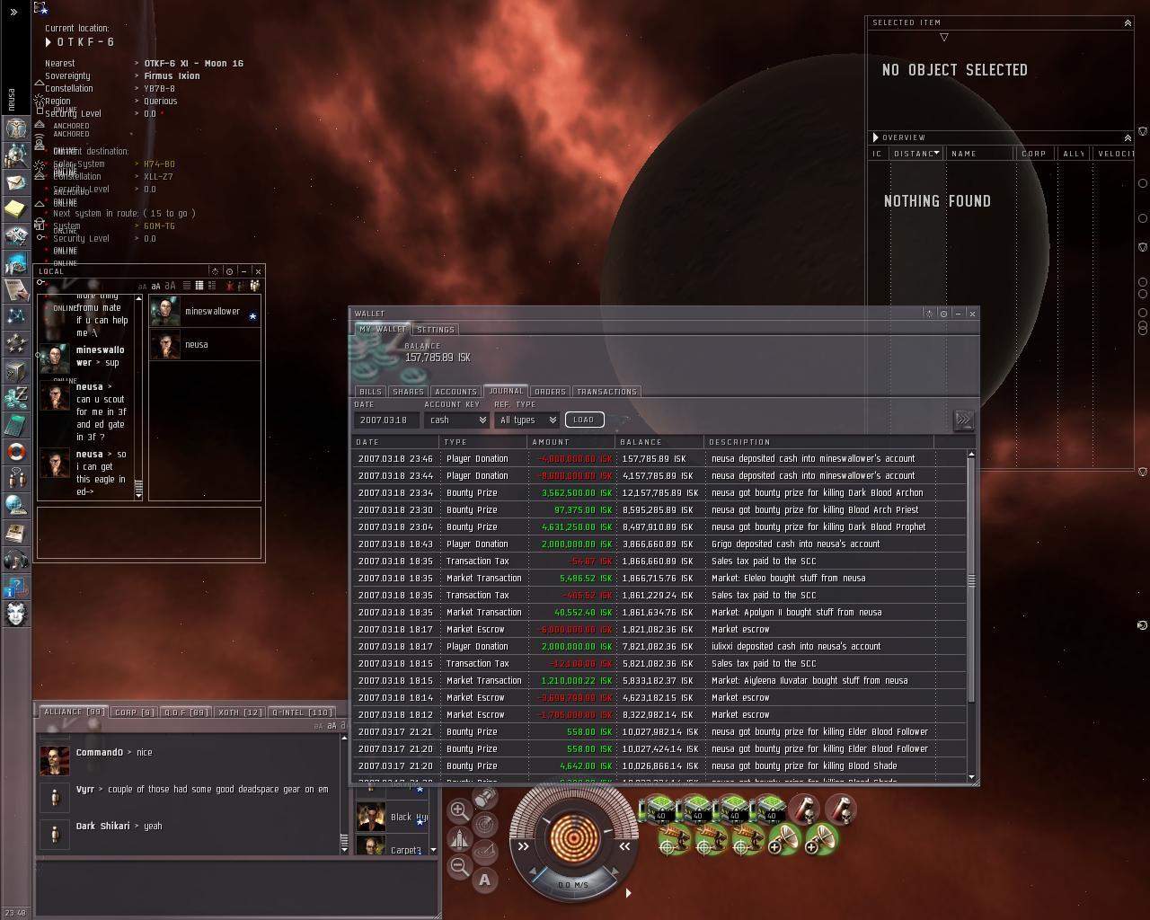Click the lifebuoy Help icon in sidebar
1150x920 pixels.
tap(16, 451)
